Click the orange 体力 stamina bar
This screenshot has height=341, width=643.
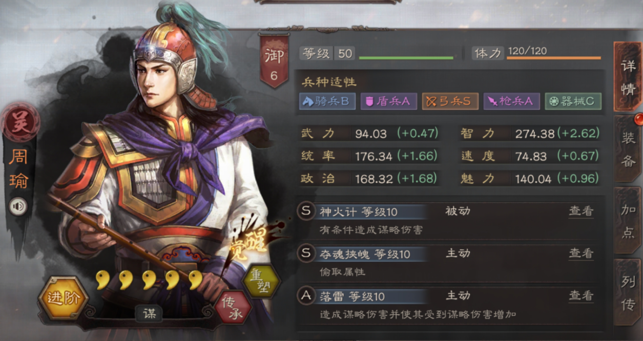pos(554,58)
